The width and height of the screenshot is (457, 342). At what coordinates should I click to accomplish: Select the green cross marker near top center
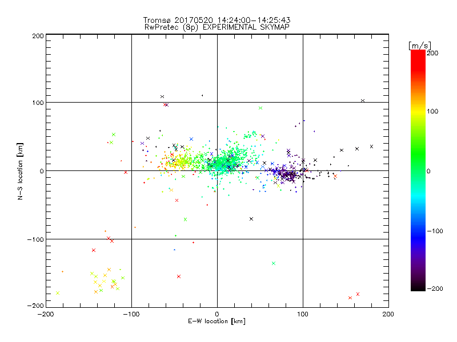coord(260,108)
